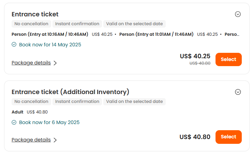Click checkmark icon beside 14 May 2025
The height and width of the screenshot is (152, 252).
[x=14, y=44]
